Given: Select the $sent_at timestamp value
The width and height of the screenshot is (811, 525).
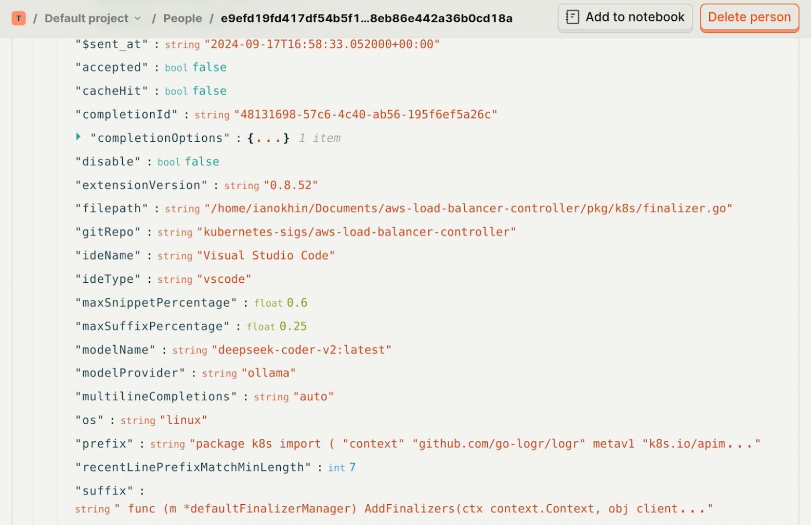Looking at the screenshot, I should [x=322, y=45].
